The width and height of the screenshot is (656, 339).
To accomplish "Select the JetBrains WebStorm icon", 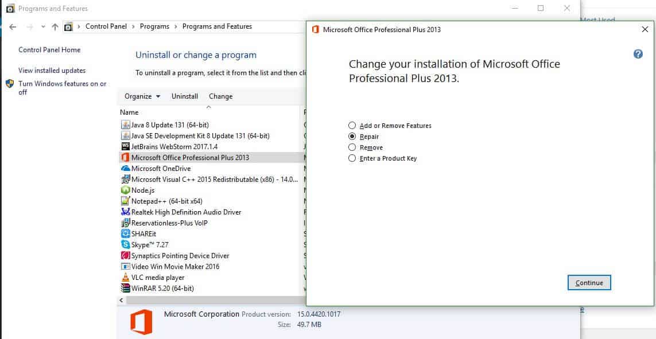I will [127, 146].
